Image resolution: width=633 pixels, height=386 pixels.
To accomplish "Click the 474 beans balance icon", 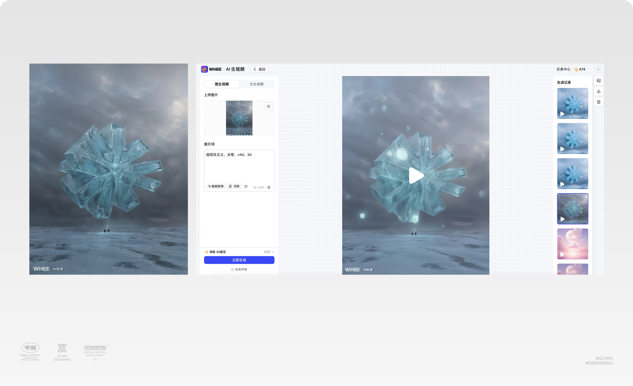I will click(577, 69).
